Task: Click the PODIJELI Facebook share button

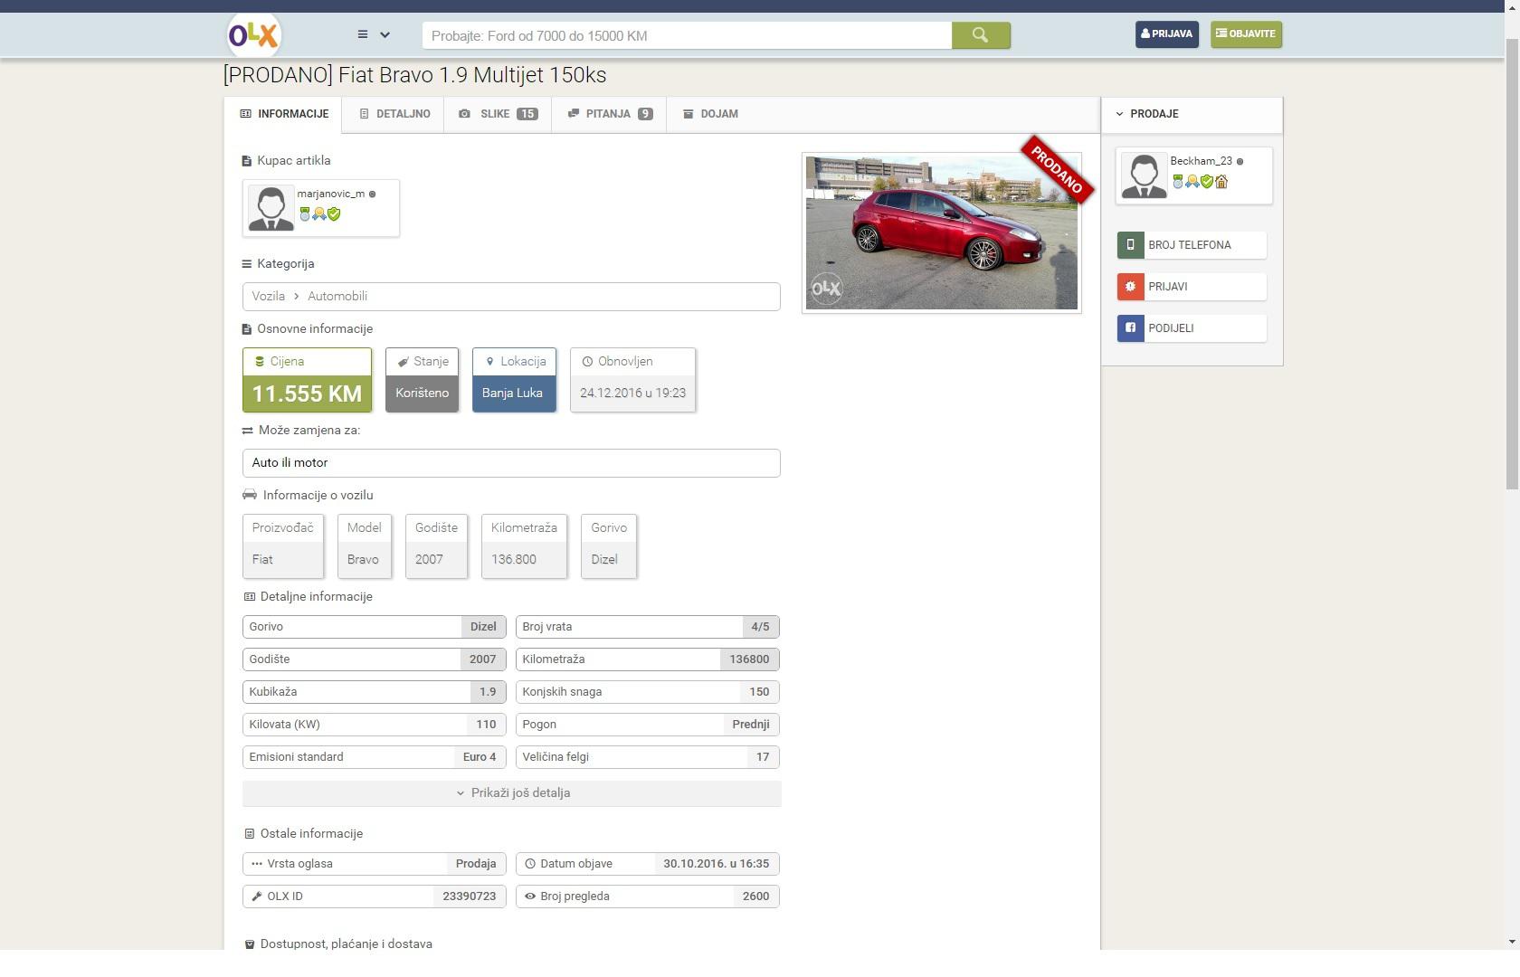Action: 1192,328
